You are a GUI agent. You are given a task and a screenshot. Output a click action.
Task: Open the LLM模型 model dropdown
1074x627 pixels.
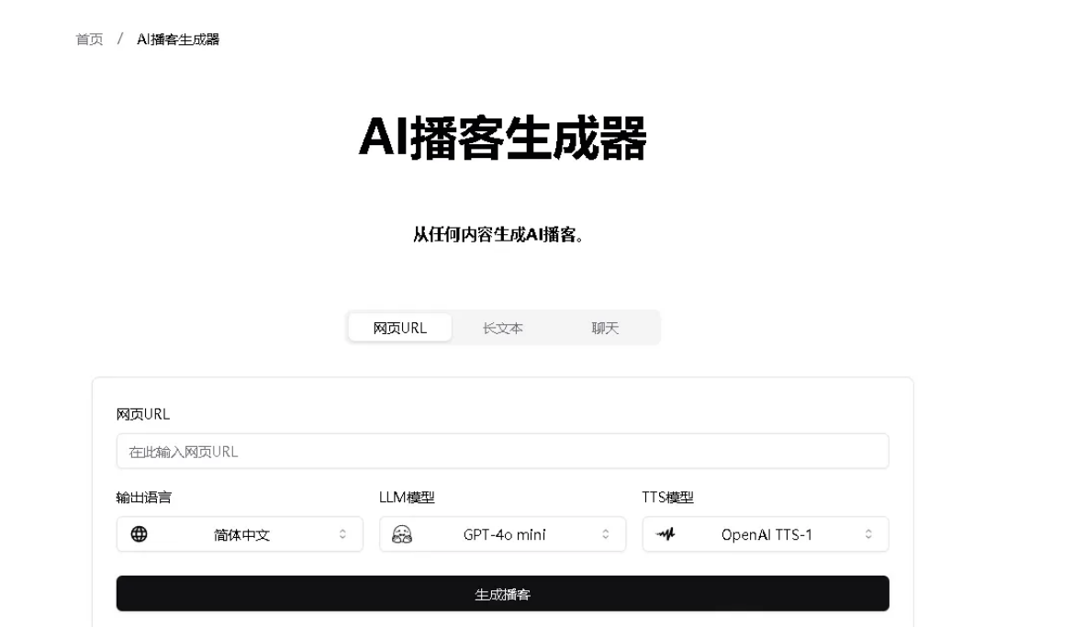[x=502, y=533]
